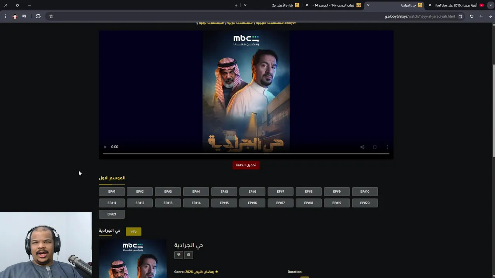495x278 pixels.
Task: Select episode EP#6
Action: (252, 192)
